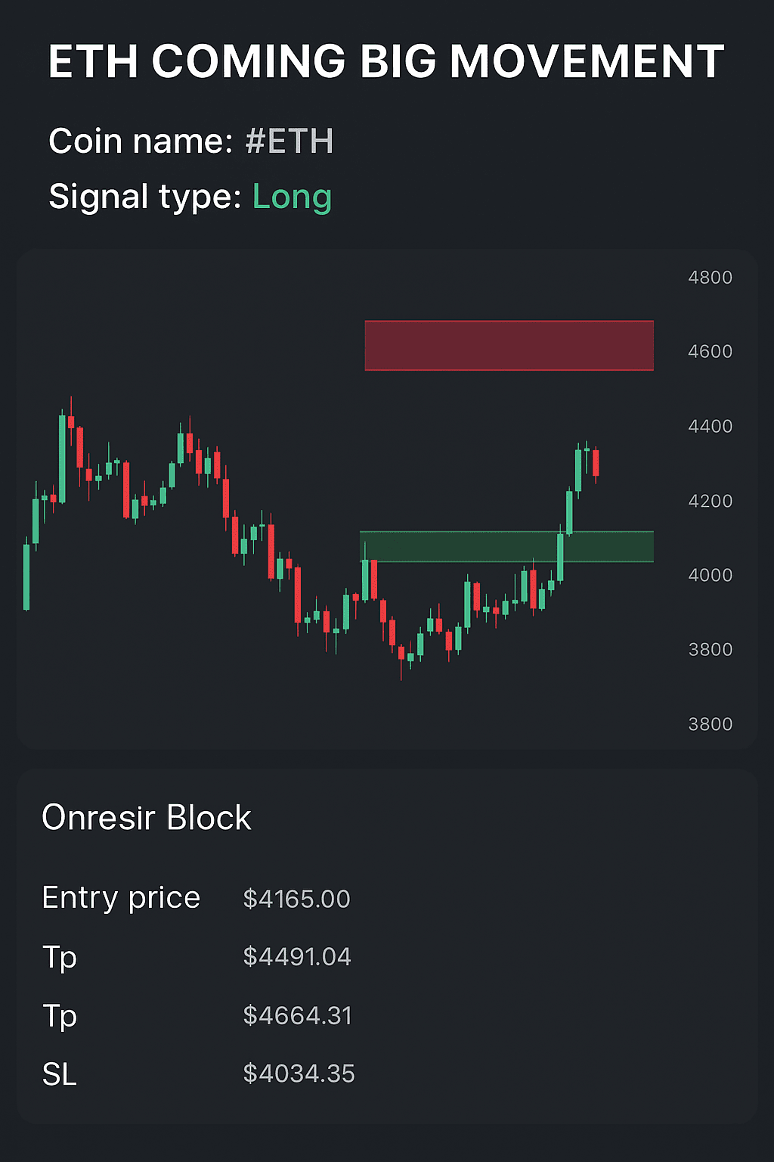Click the 4200 price axis label

click(x=710, y=502)
